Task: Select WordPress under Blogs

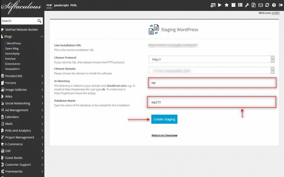Action: tap(14, 43)
